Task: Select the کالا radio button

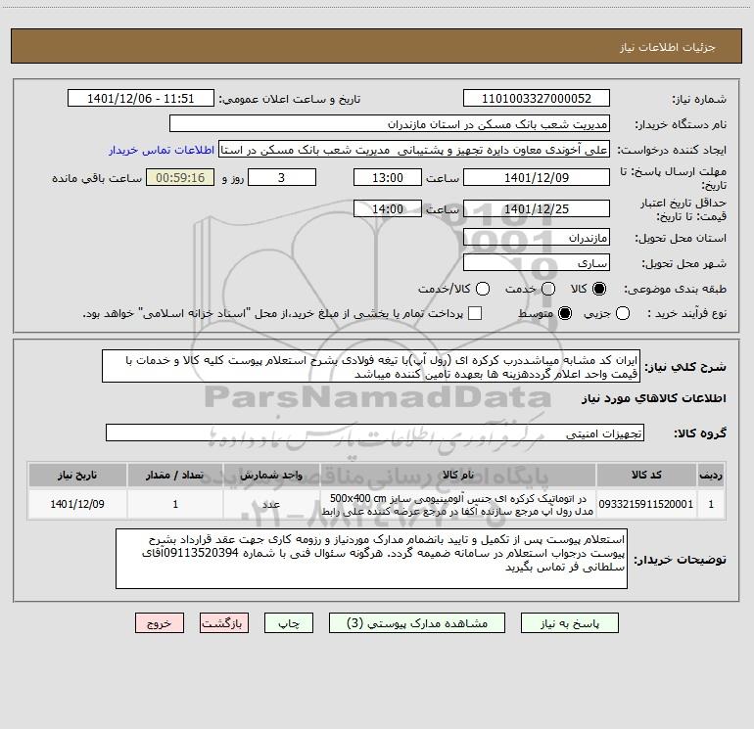Action: pos(599,289)
